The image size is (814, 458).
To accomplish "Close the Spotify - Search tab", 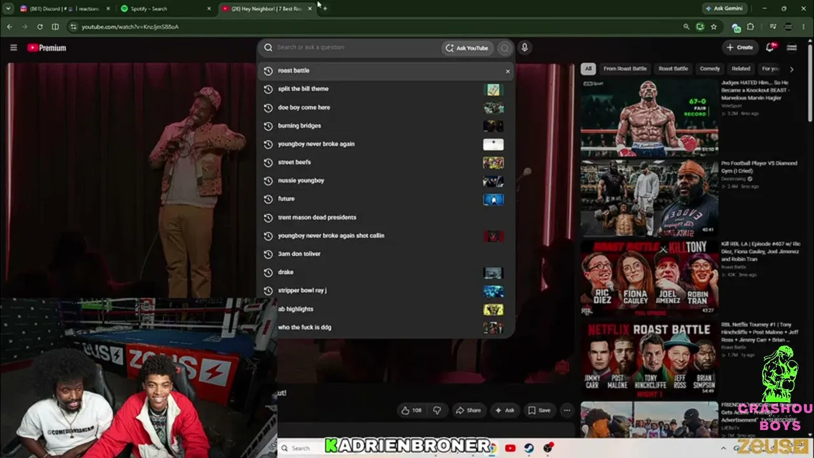I will click(x=209, y=9).
